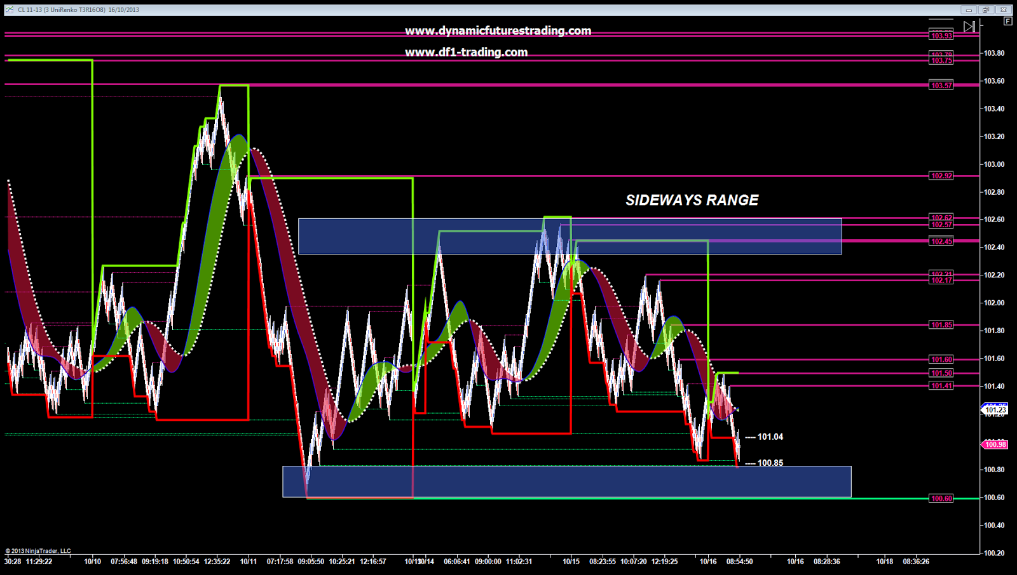The height and width of the screenshot is (575, 1017).
Task: Click the chart window icon in title bar
Action: coord(10,10)
